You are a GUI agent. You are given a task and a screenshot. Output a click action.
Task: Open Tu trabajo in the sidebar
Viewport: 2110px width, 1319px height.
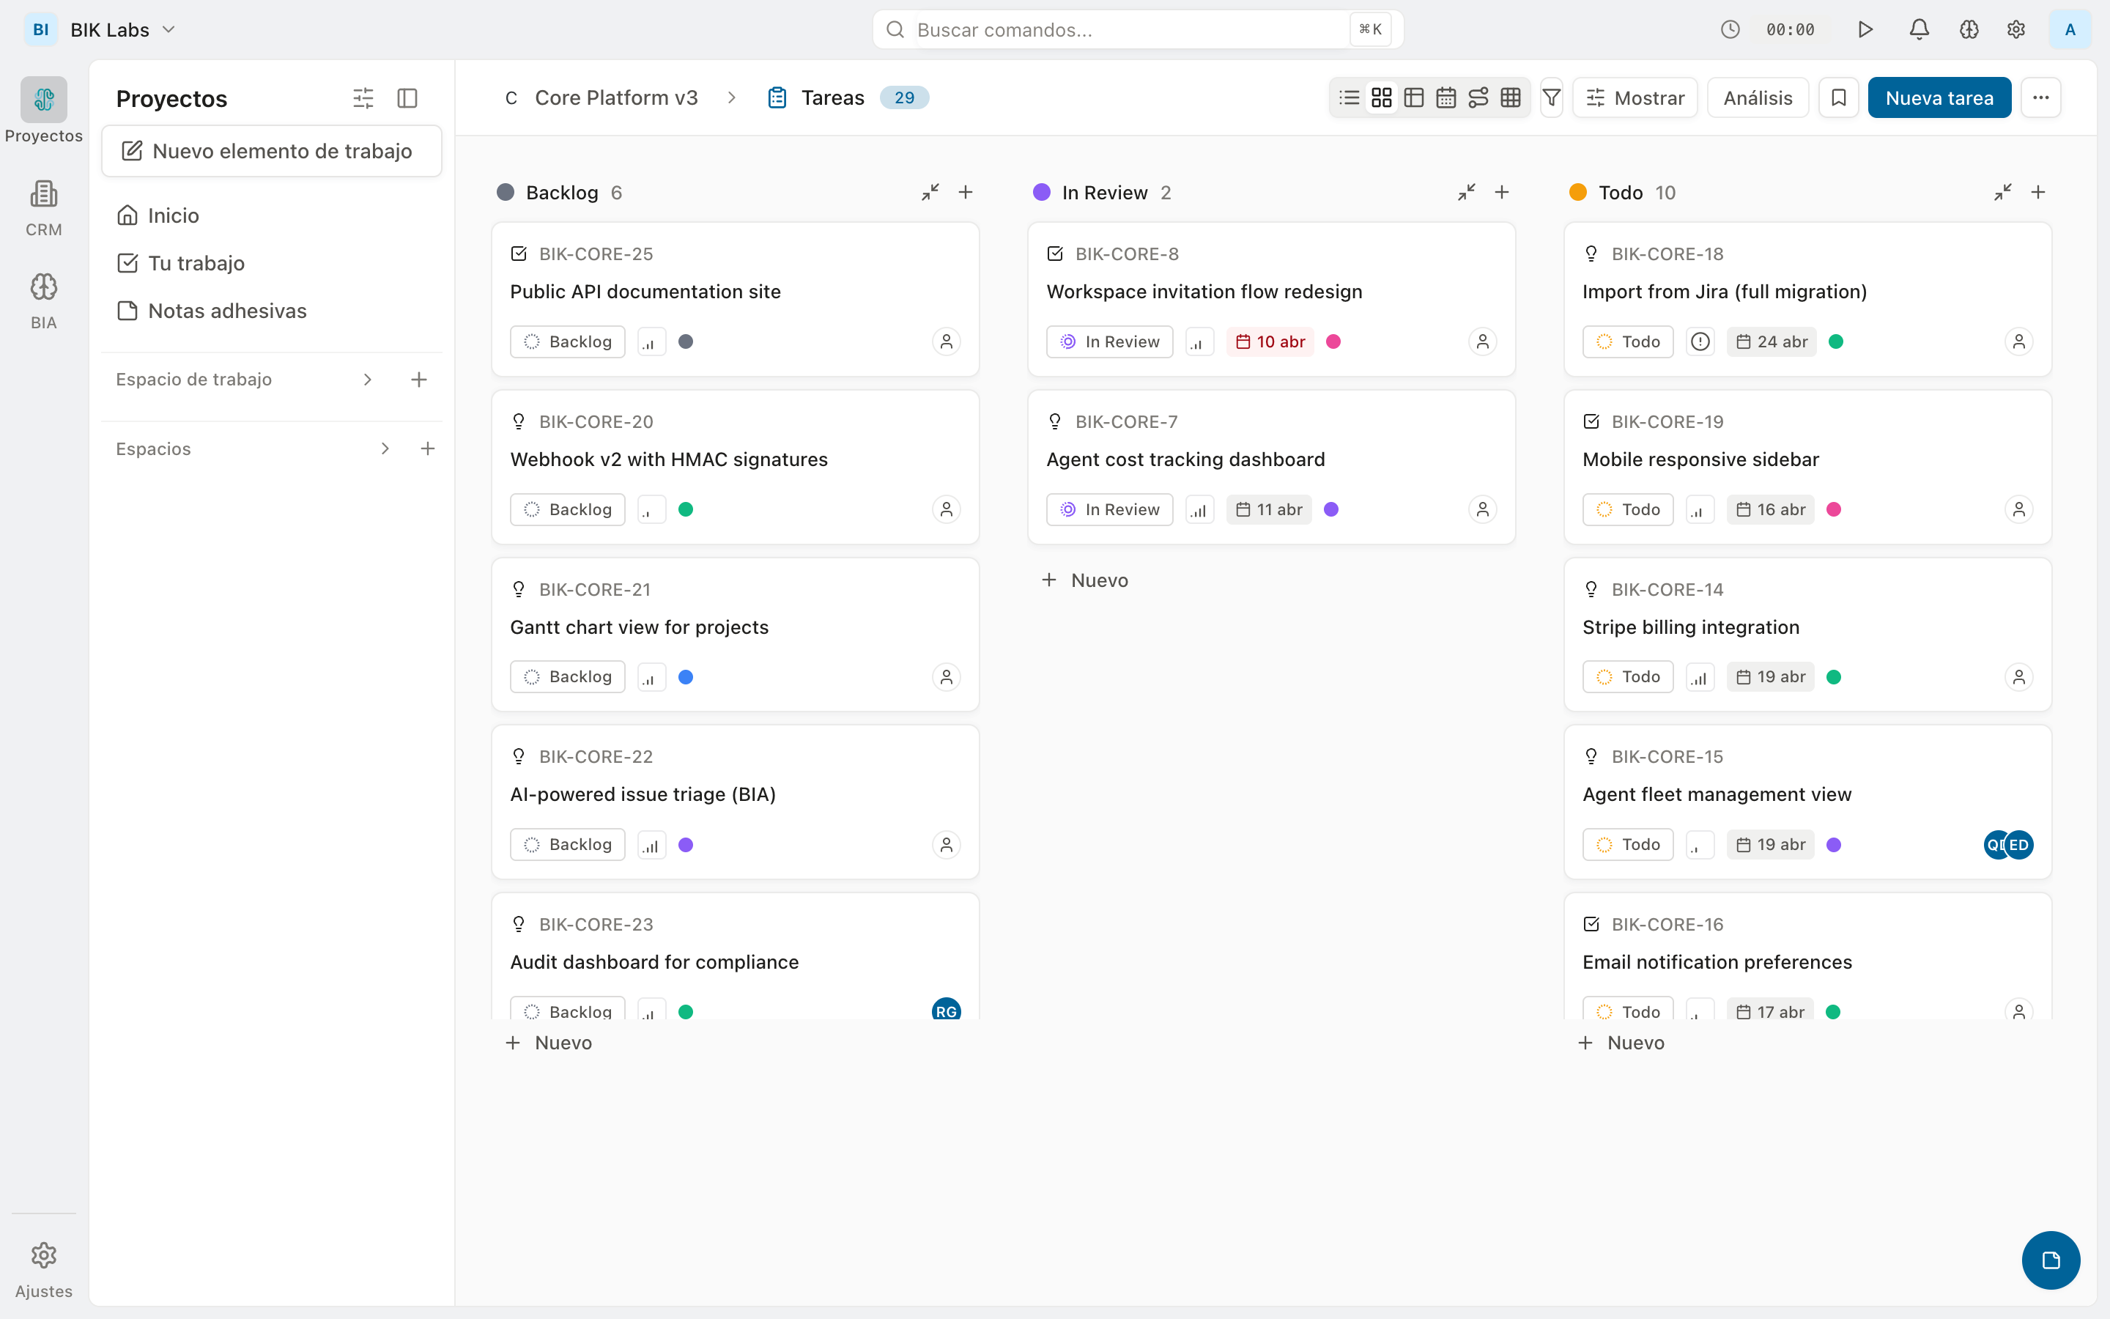point(196,264)
